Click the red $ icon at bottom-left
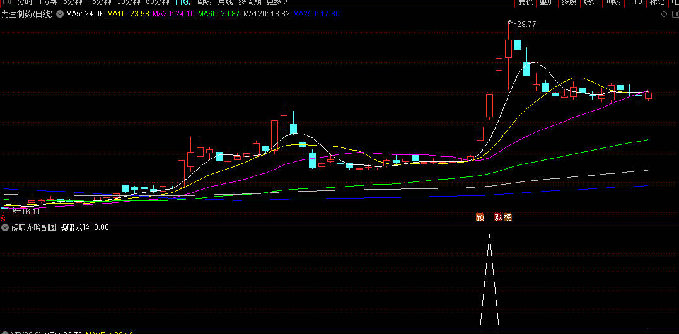This screenshot has height=334, width=679. [3, 217]
